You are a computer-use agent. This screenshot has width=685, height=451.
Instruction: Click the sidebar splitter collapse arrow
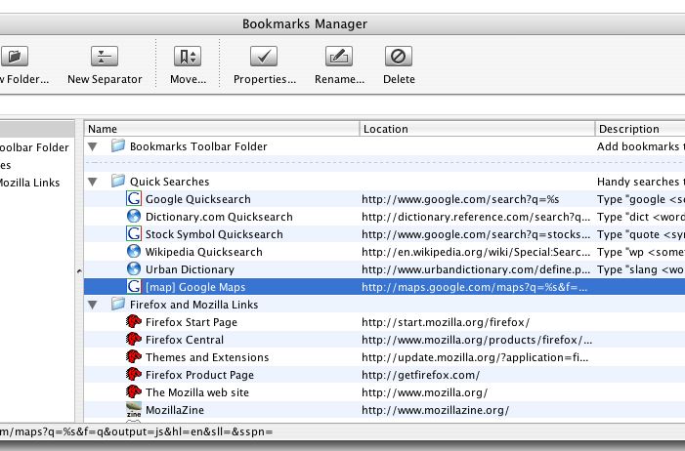pos(79,271)
